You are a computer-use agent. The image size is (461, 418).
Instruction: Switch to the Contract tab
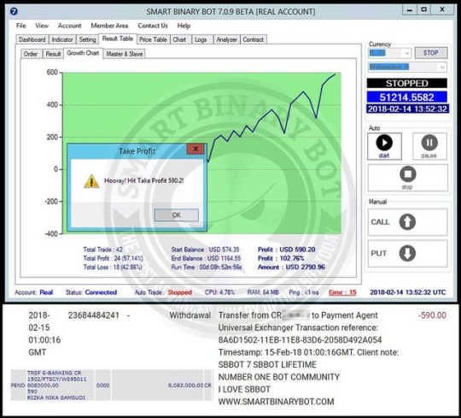(254, 39)
